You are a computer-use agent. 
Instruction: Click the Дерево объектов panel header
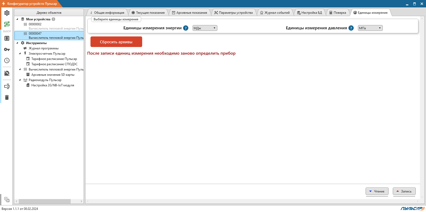[x=49, y=12]
